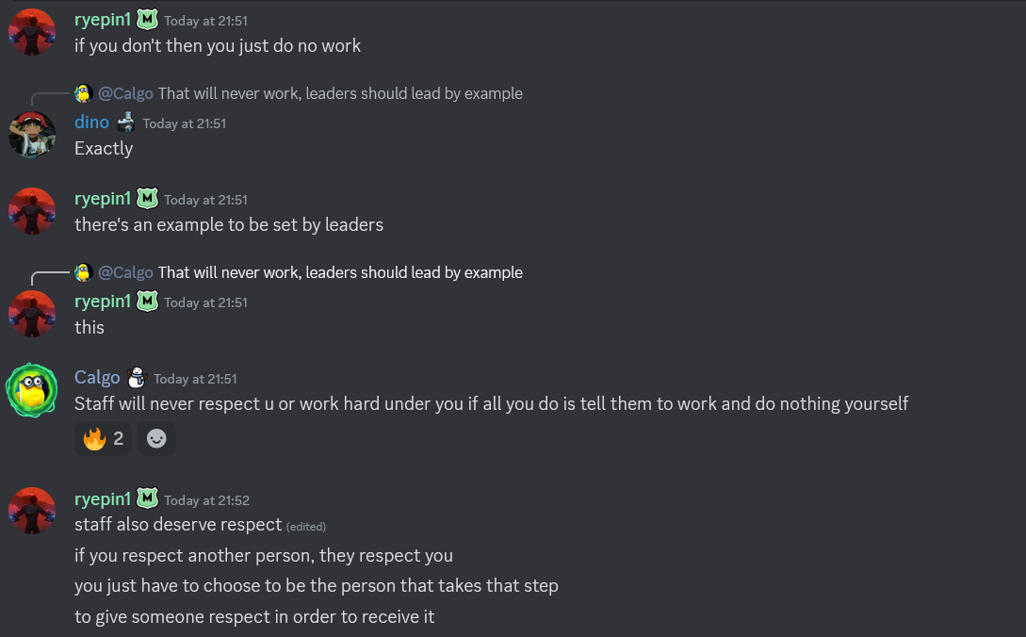Click the snowman badge beside Calgo's name

(x=137, y=378)
